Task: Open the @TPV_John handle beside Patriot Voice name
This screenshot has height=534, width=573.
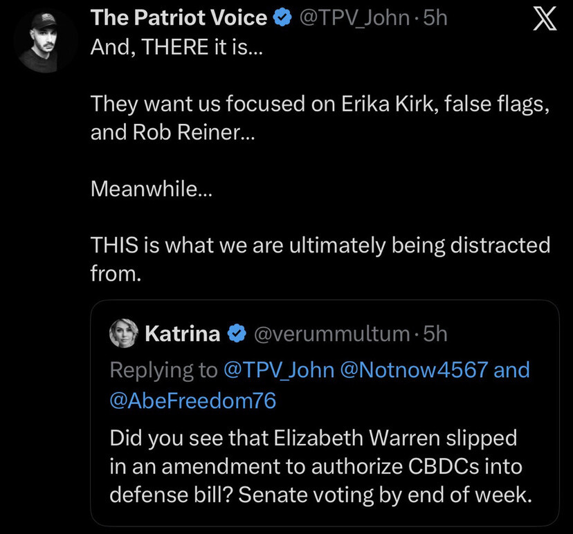Action: [x=354, y=18]
